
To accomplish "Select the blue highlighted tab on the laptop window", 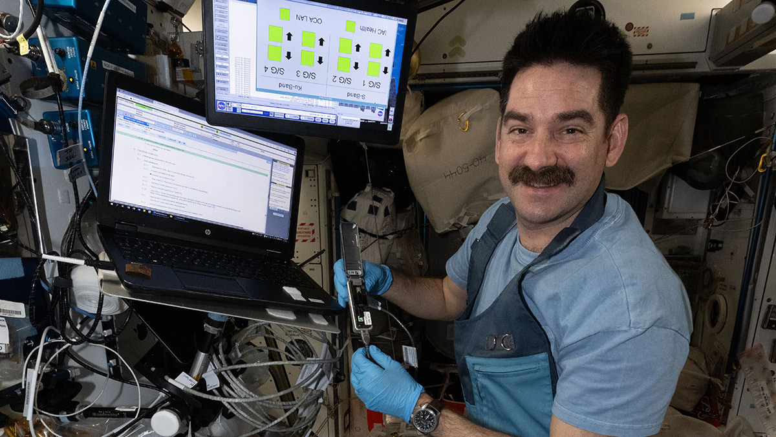I will 136,121.
